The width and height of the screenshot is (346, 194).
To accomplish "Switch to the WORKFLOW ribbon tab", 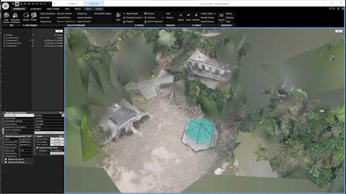I will pyautogui.click(x=19, y=9).
